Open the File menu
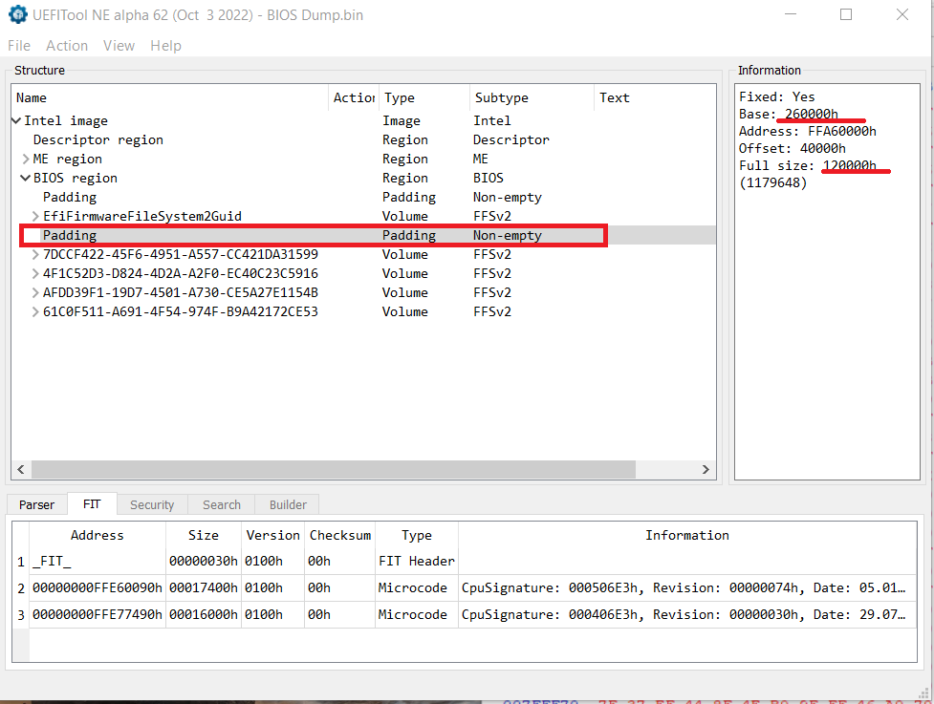This screenshot has width=934, height=704. pos(19,46)
